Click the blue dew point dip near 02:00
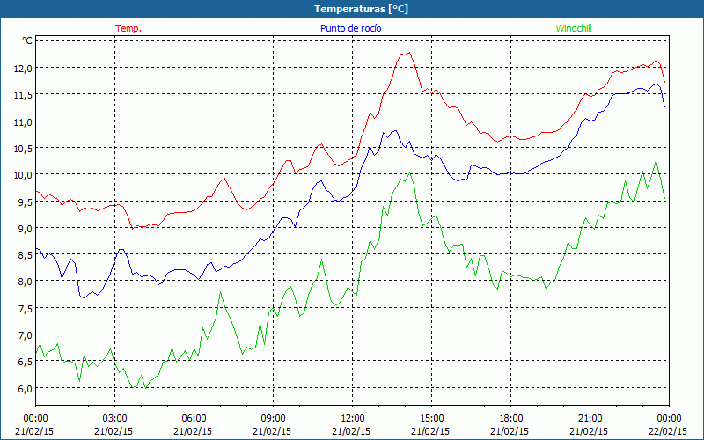The image size is (704, 440). point(84,298)
